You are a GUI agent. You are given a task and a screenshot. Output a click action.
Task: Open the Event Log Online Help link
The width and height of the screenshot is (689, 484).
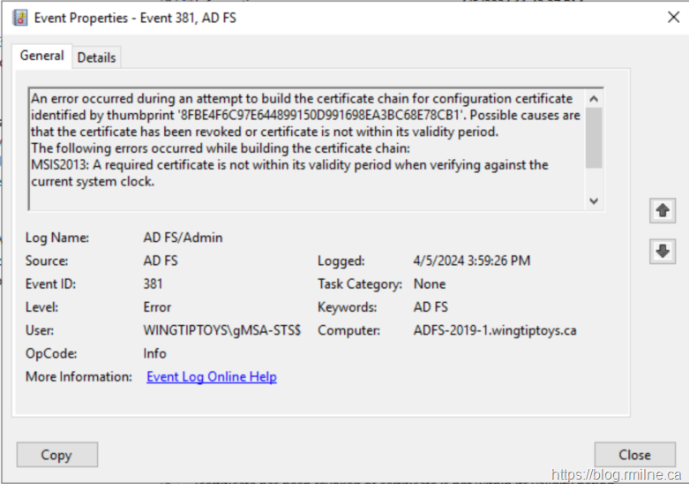pos(211,377)
